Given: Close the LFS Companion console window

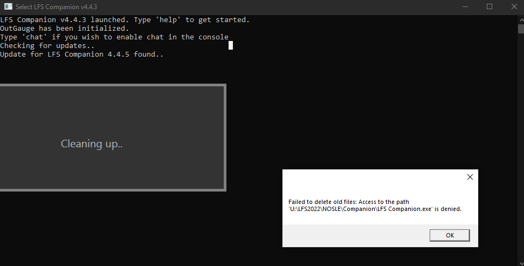Looking at the screenshot, I should [514, 6].
